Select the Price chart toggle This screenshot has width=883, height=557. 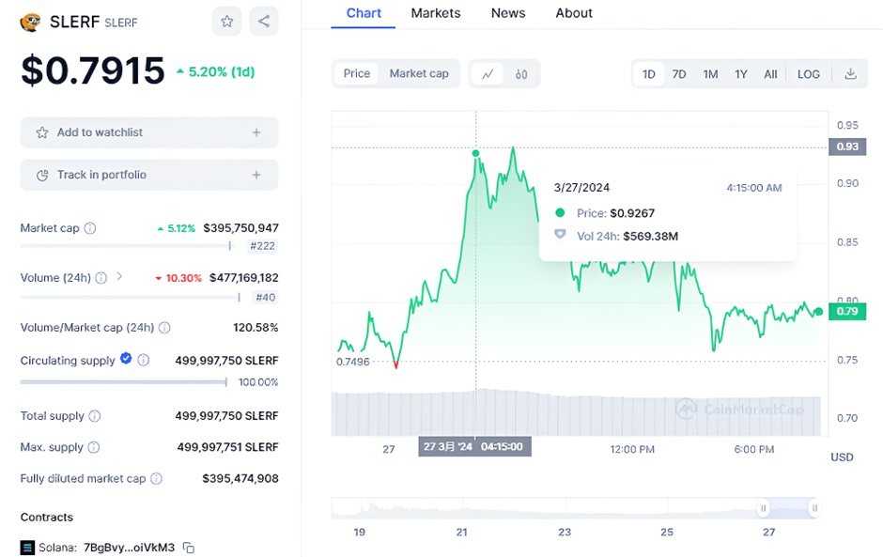click(x=357, y=74)
